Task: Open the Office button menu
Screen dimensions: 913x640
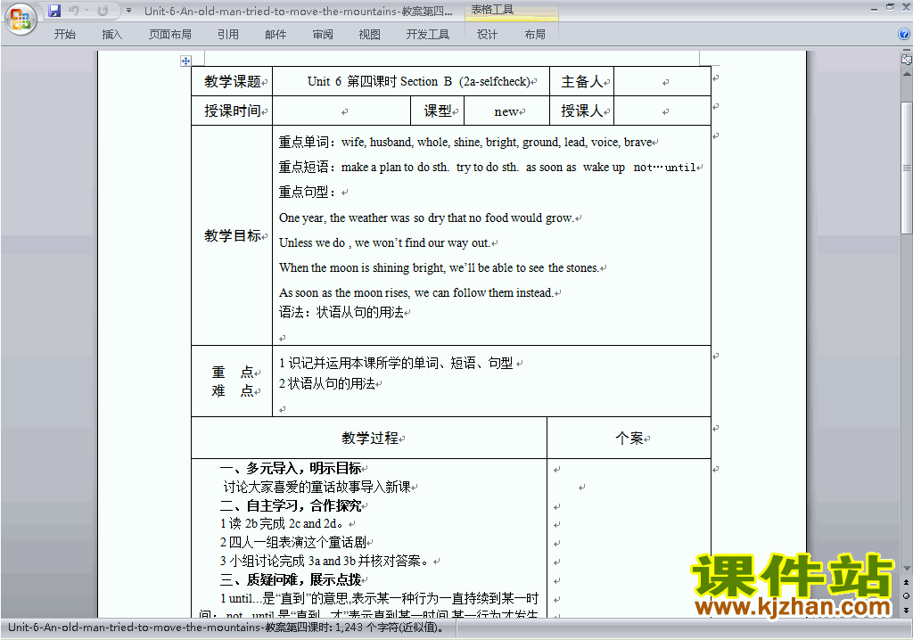Action: (21, 20)
